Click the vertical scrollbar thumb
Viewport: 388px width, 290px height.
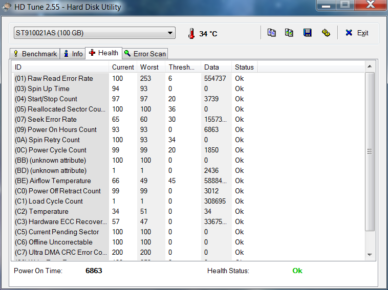[x=370, y=151]
